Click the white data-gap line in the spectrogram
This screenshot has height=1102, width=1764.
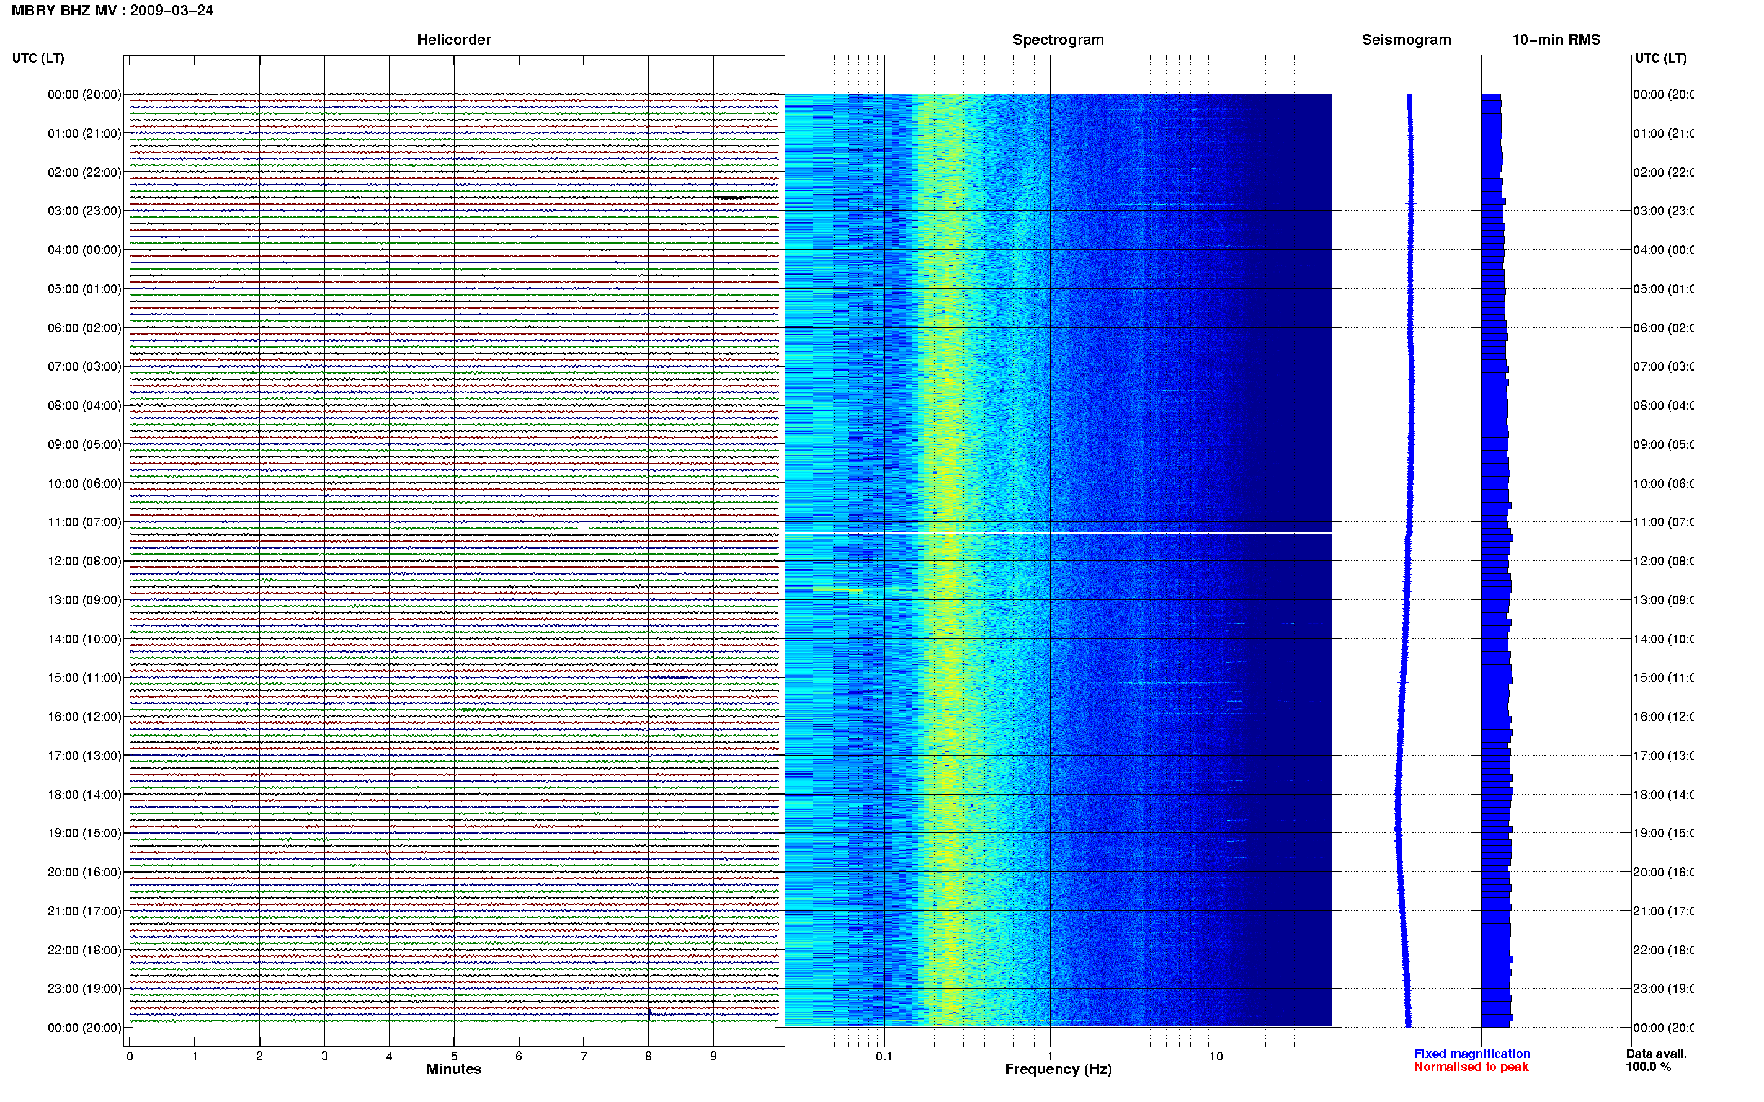(x=1058, y=533)
